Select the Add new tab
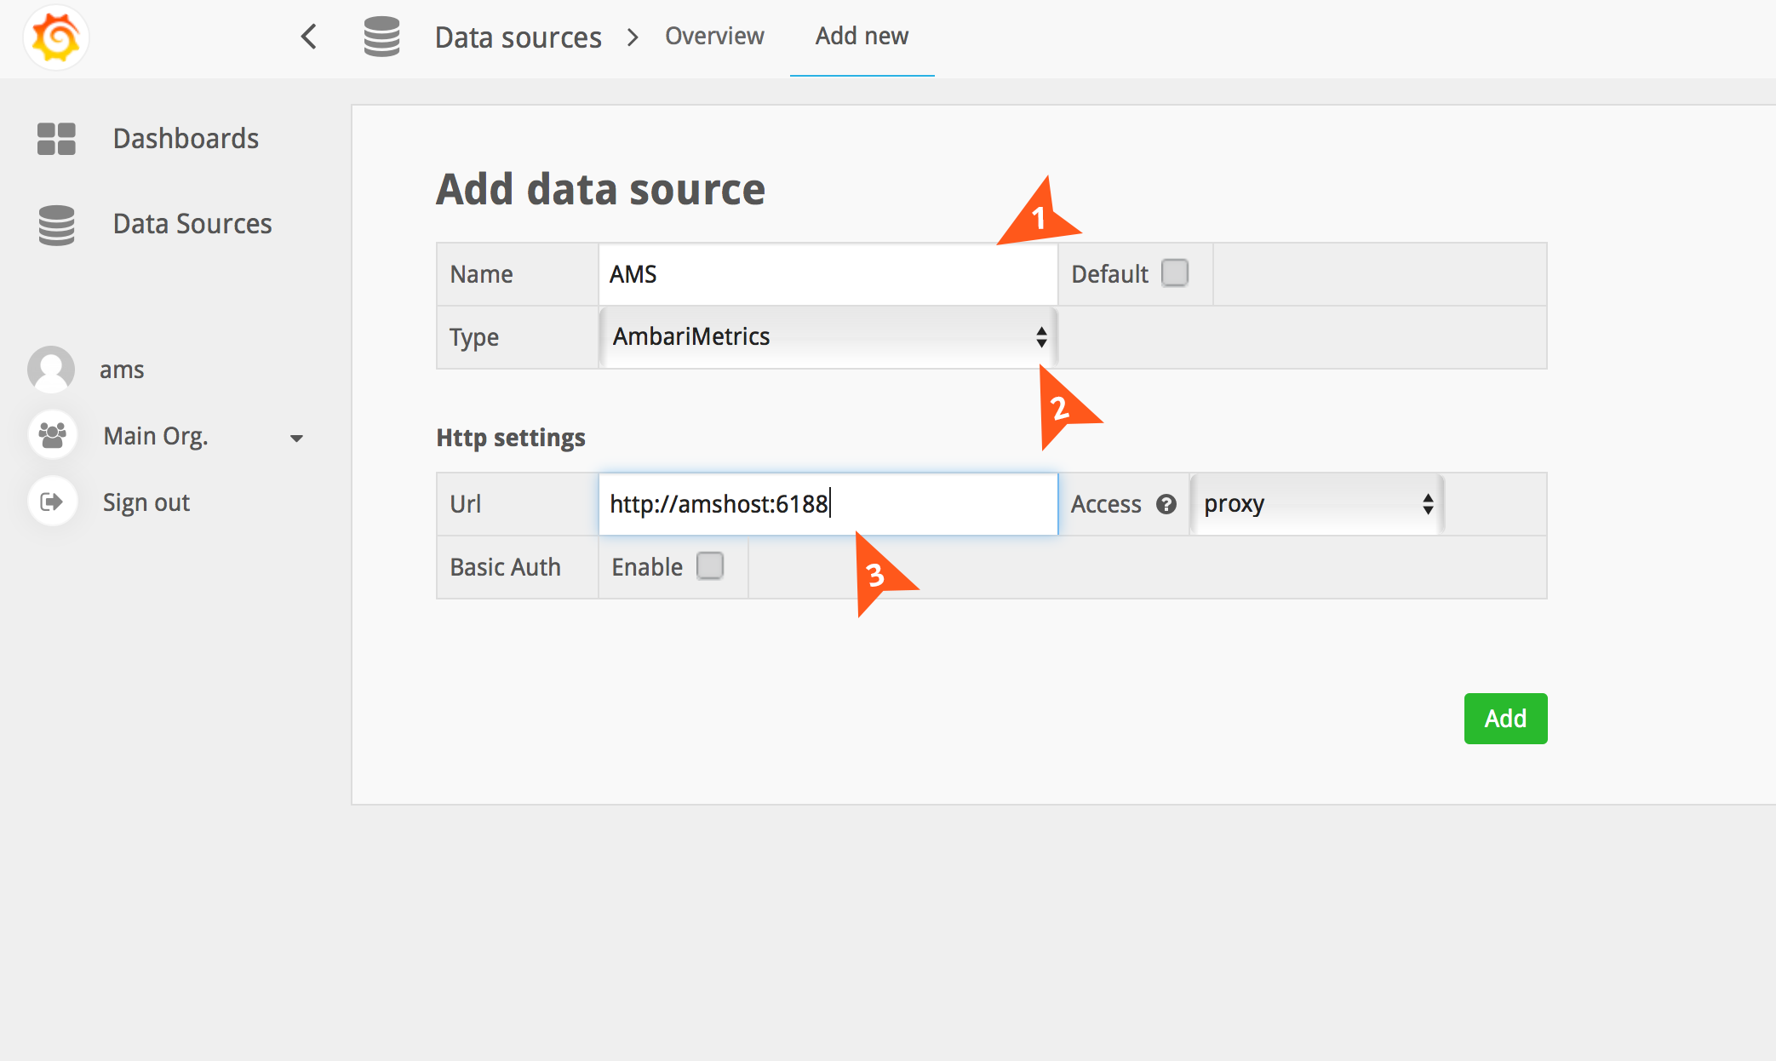 coord(862,37)
